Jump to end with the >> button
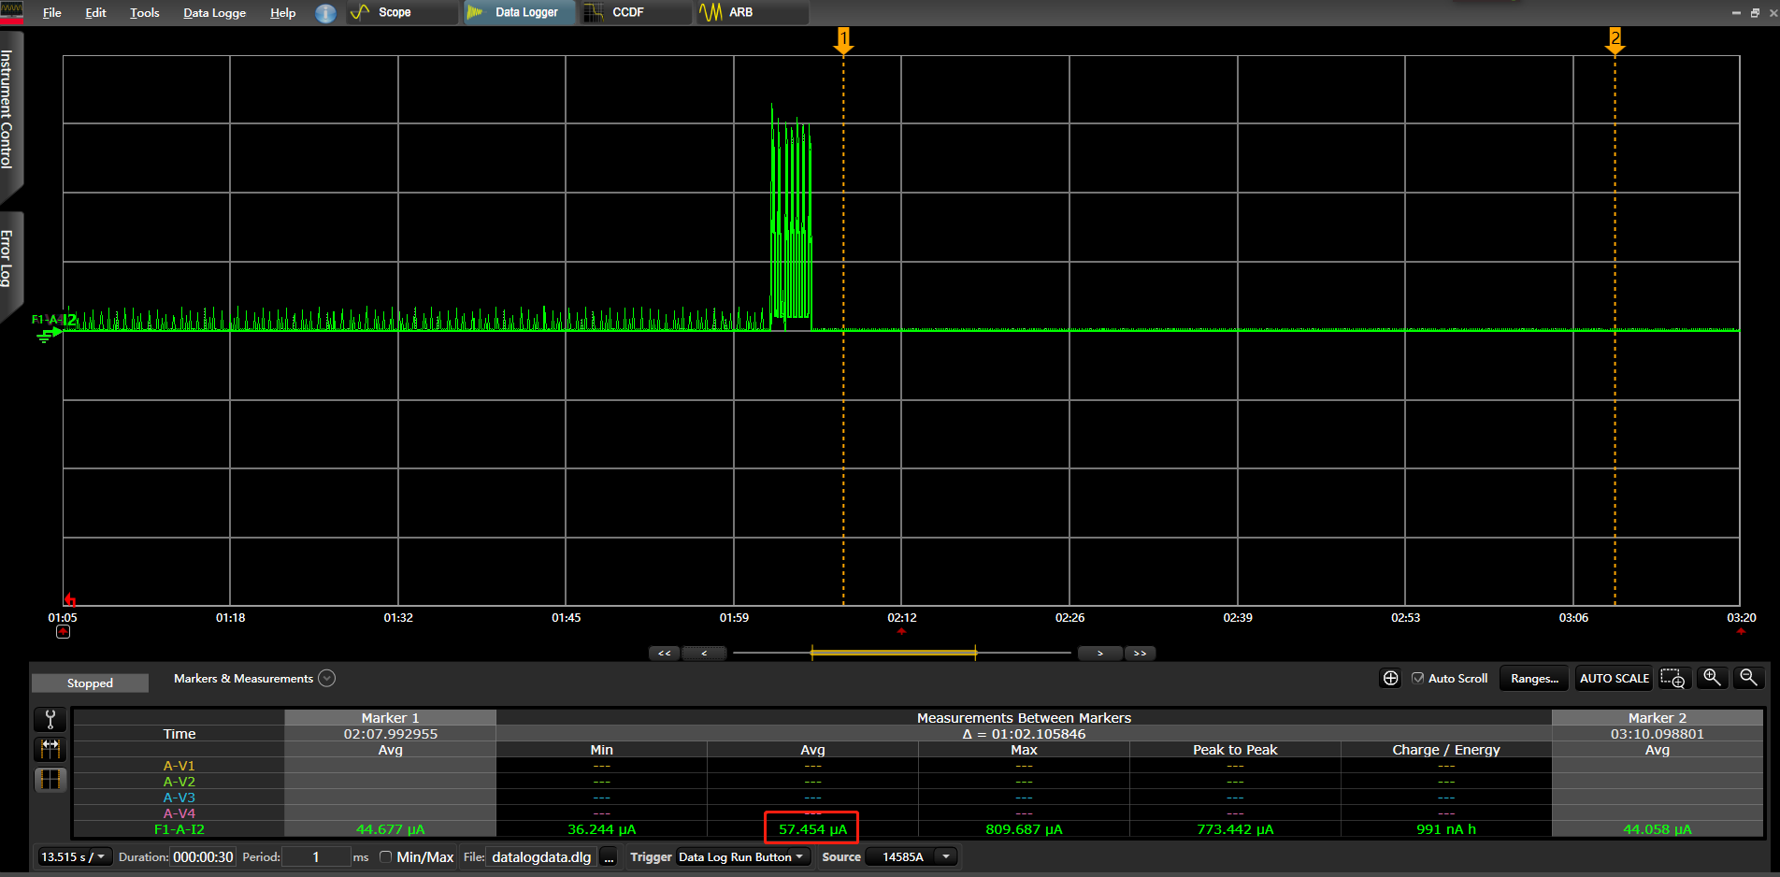1780x877 pixels. click(x=1140, y=654)
